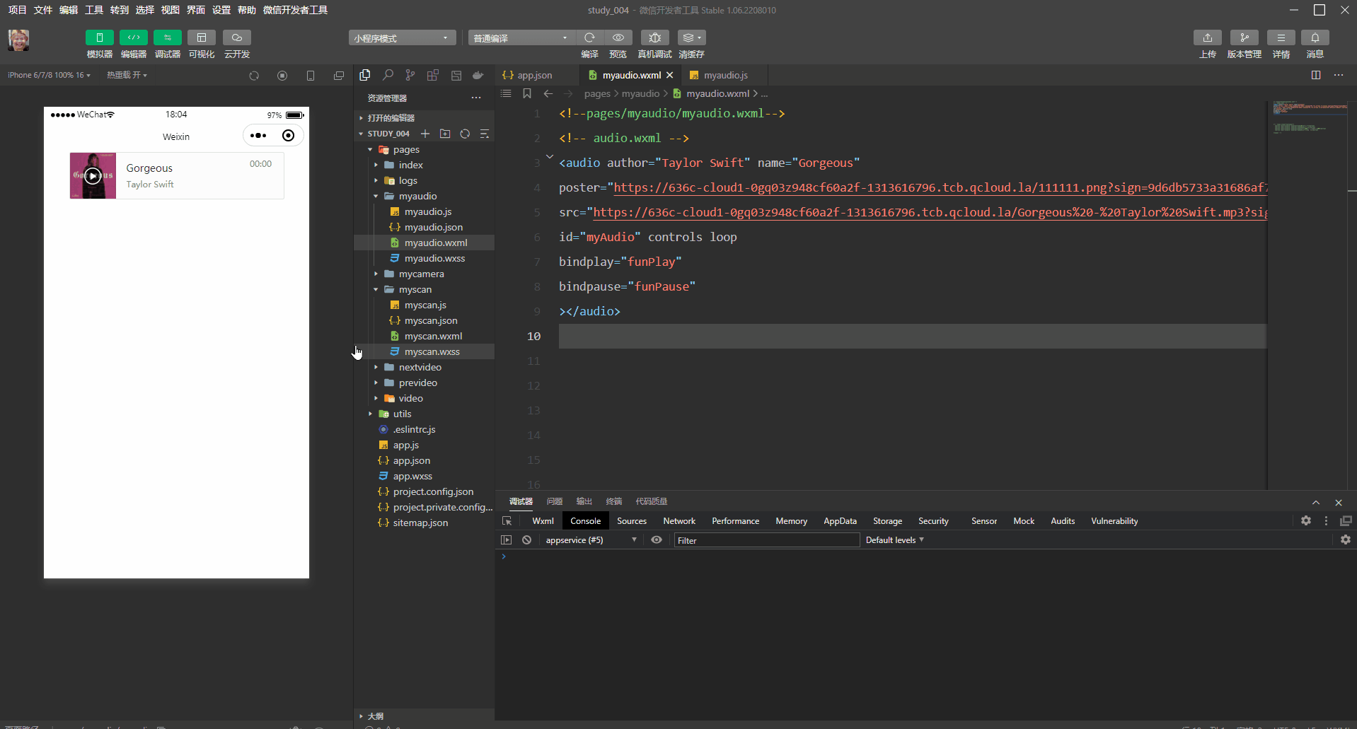Create a new folder in STUDY_004

(x=445, y=134)
